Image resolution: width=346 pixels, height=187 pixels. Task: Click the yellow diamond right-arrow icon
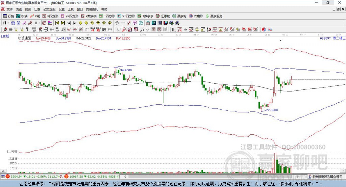(86, 23)
